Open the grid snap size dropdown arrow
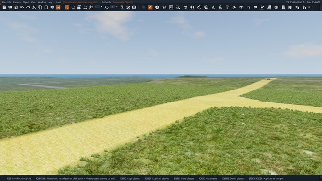 coord(102,6)
